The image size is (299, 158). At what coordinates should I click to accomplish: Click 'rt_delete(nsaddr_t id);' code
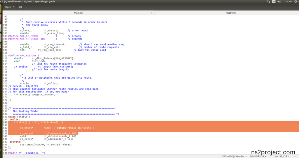tap(61, 136)
